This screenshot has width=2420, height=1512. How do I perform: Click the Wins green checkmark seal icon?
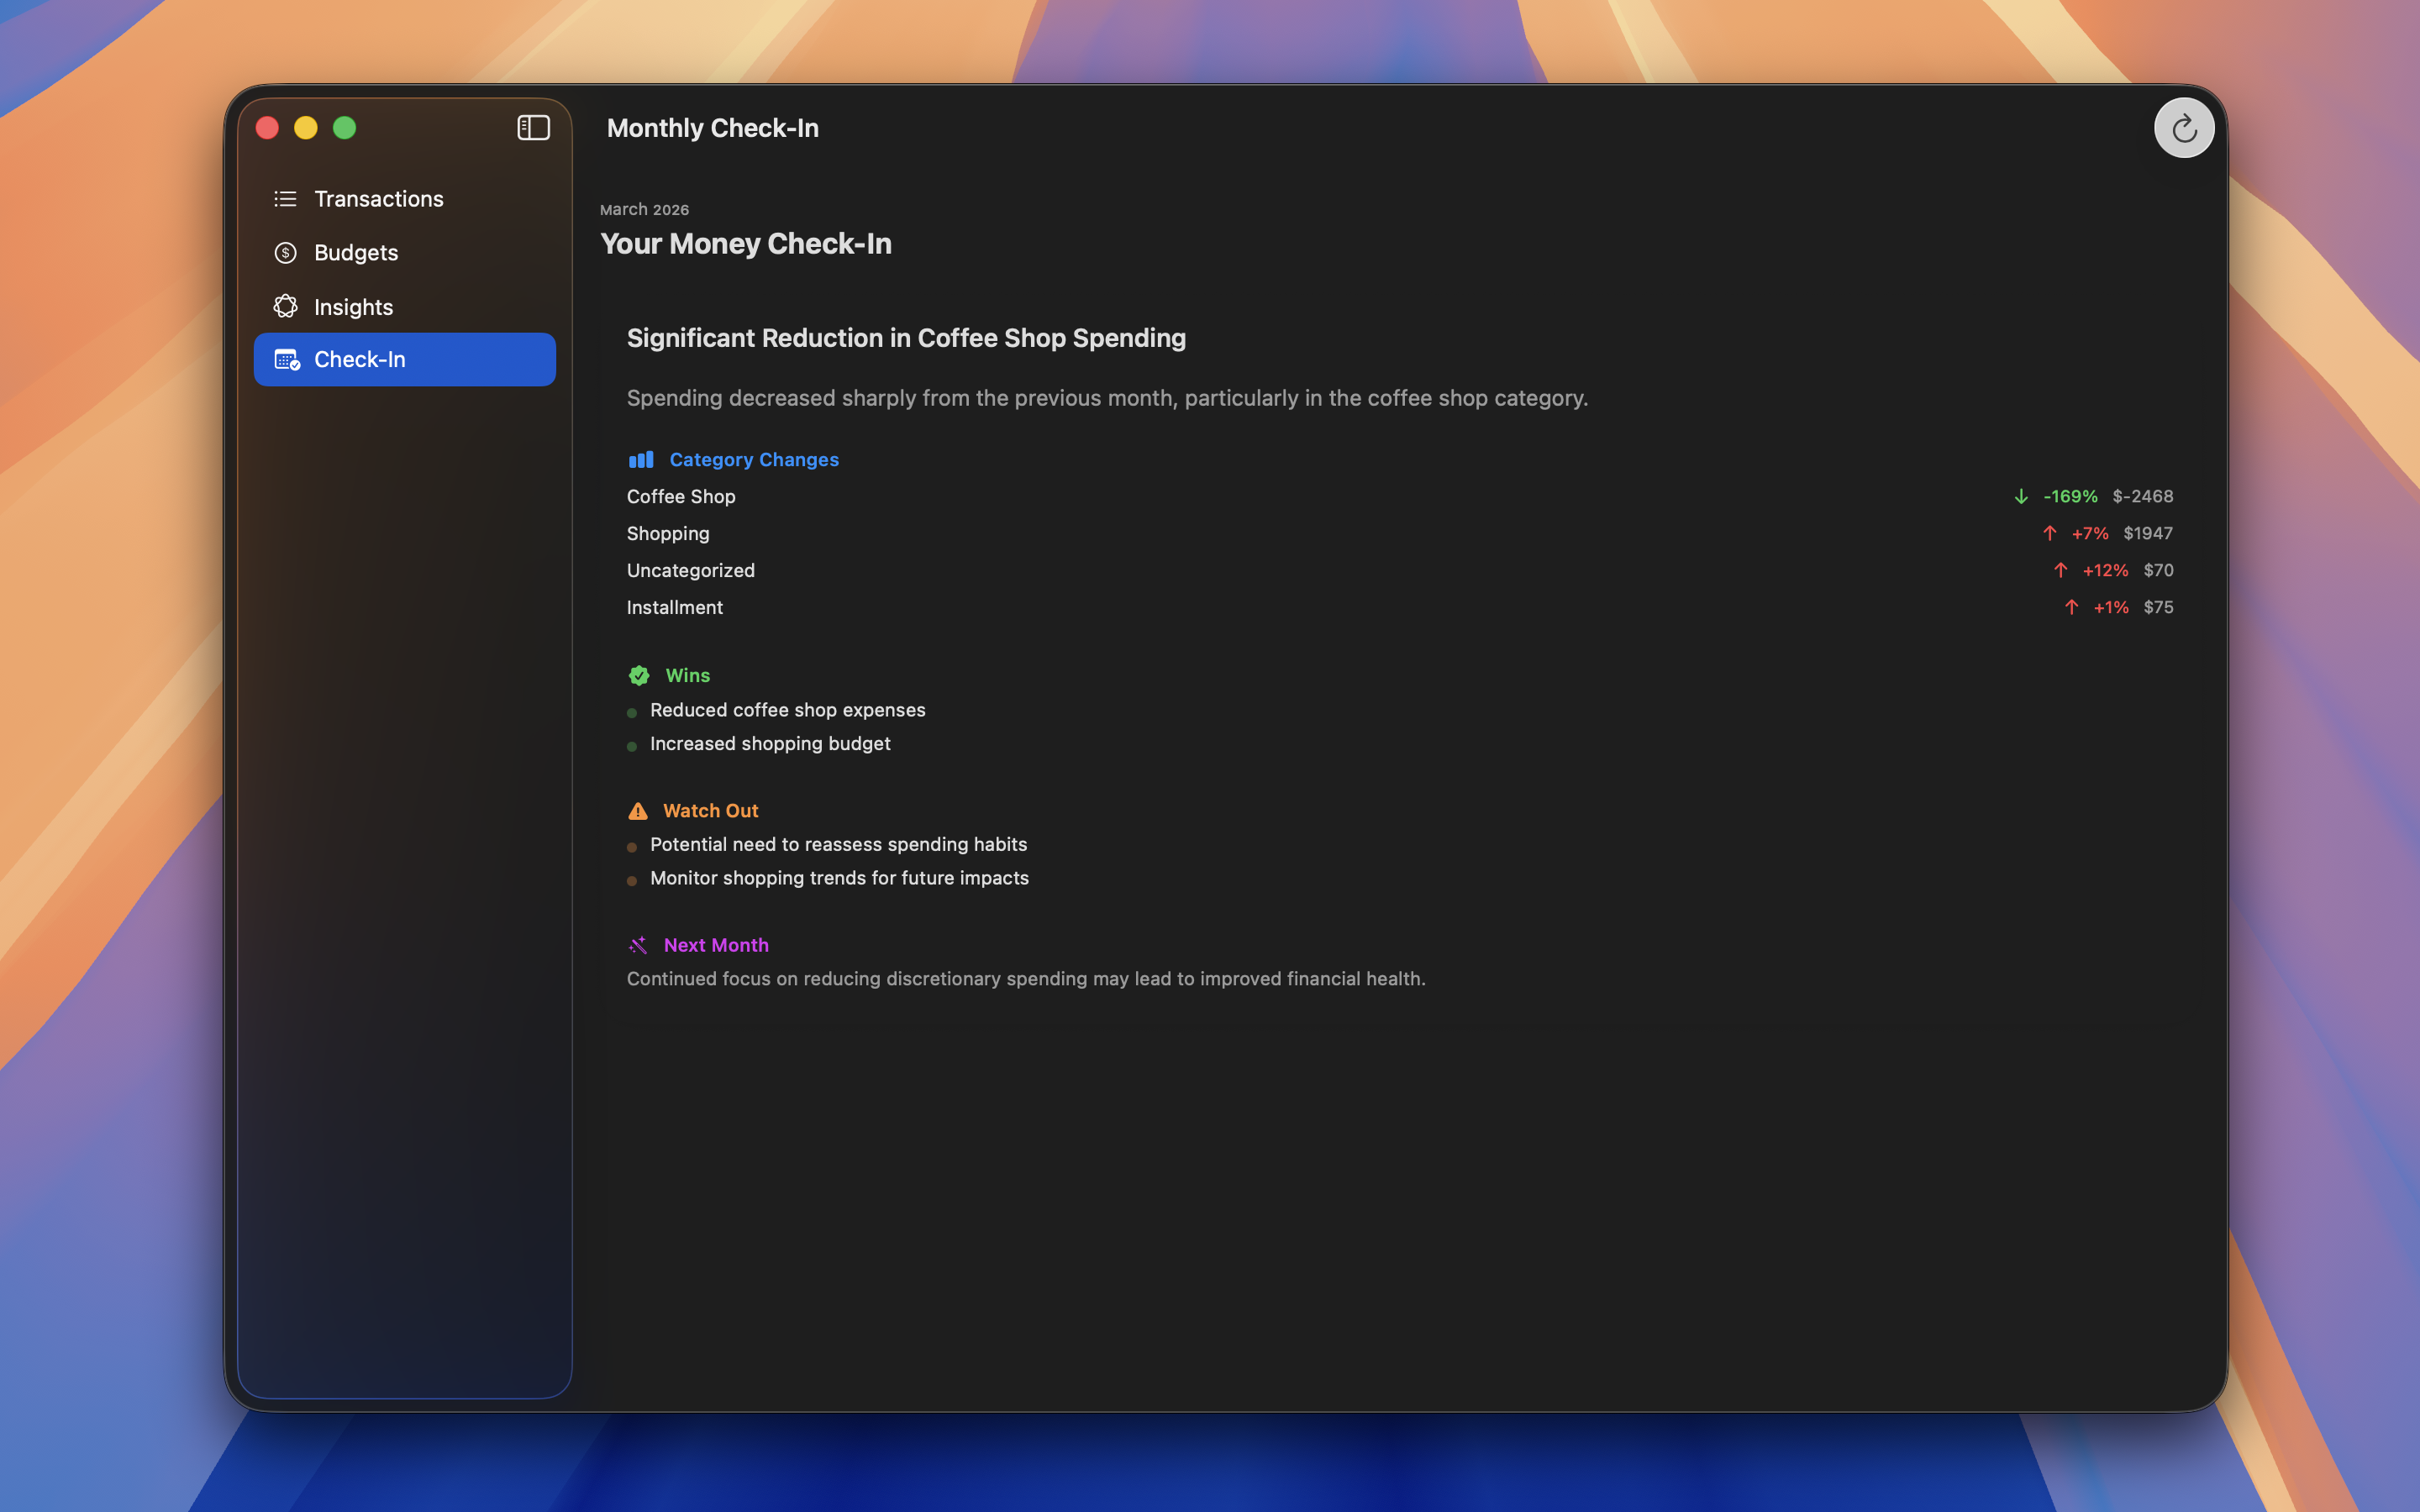(639, 676)
